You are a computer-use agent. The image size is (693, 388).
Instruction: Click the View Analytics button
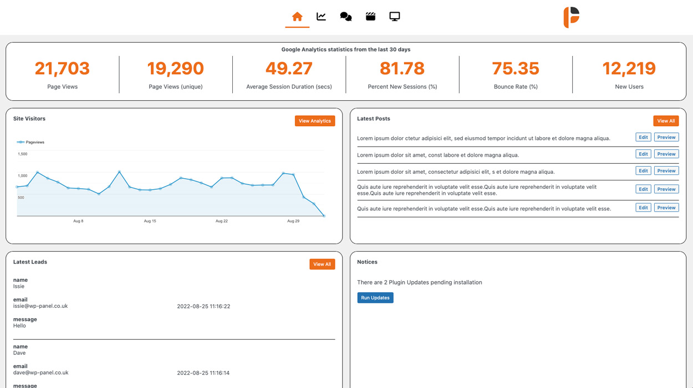(x=315, y=121)
